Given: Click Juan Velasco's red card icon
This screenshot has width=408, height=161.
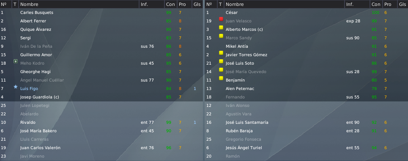Looking at the screenshot, I should point(221,19).
